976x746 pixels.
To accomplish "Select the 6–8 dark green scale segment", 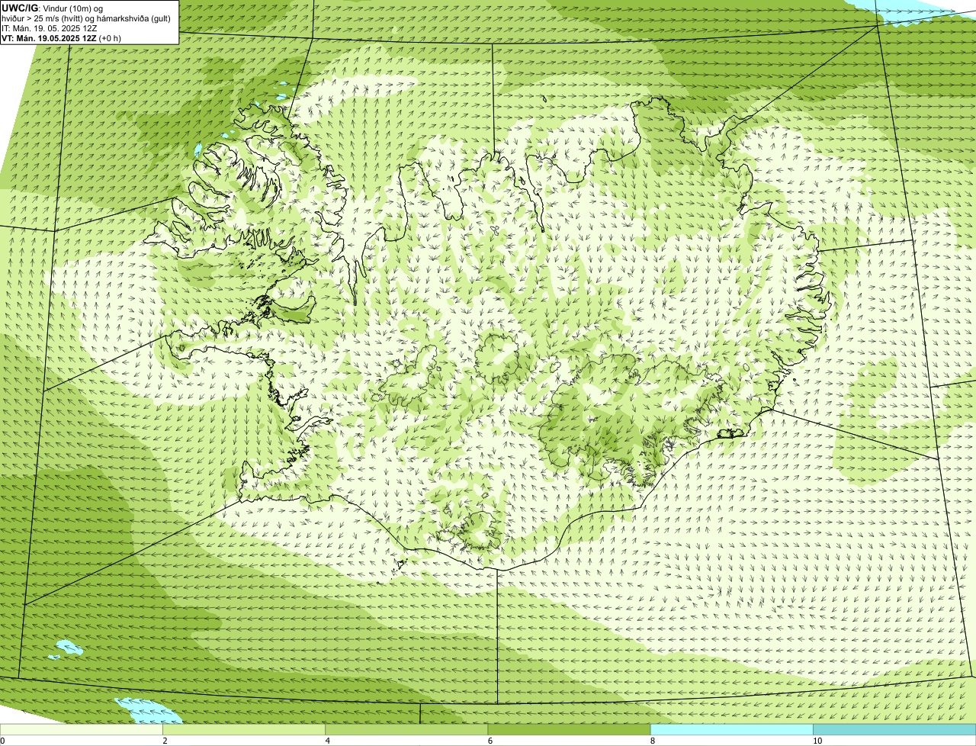I will (x=569, y=730).
